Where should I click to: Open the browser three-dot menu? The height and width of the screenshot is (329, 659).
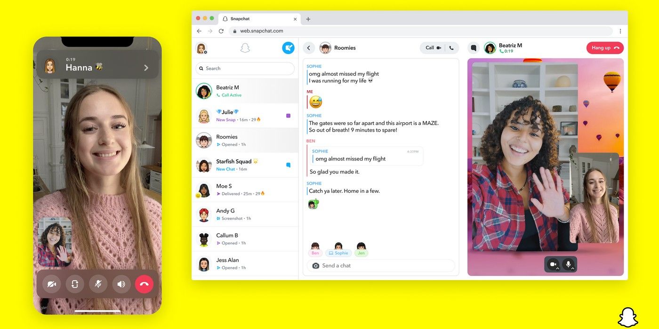click(620, 31)
